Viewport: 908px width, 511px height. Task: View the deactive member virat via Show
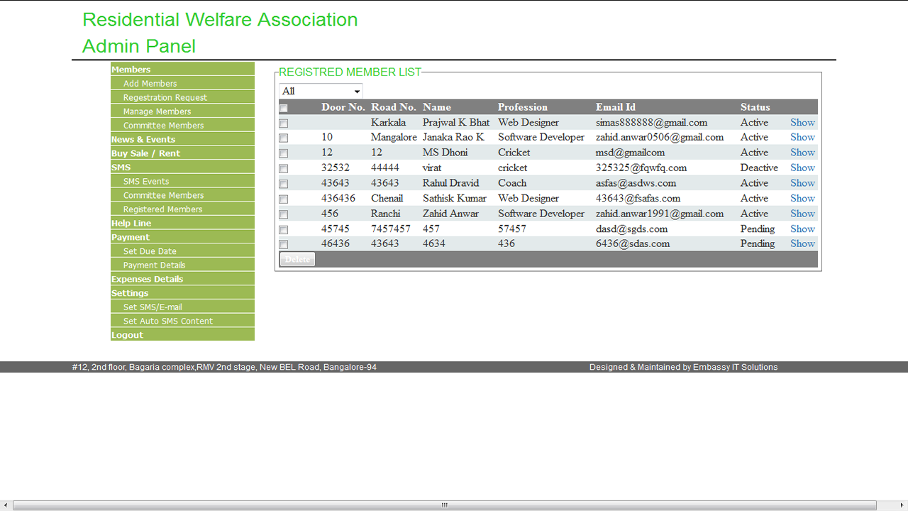coord(802,167)
